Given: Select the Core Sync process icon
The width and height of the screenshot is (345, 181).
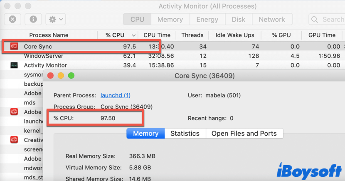Looking at the screenshot, I should pyautogui.click(x=14, y=46).
